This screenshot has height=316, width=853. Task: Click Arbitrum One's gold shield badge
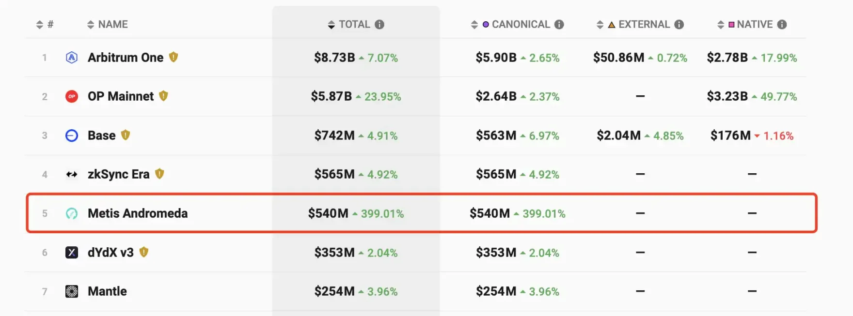[x=174, y=57]
